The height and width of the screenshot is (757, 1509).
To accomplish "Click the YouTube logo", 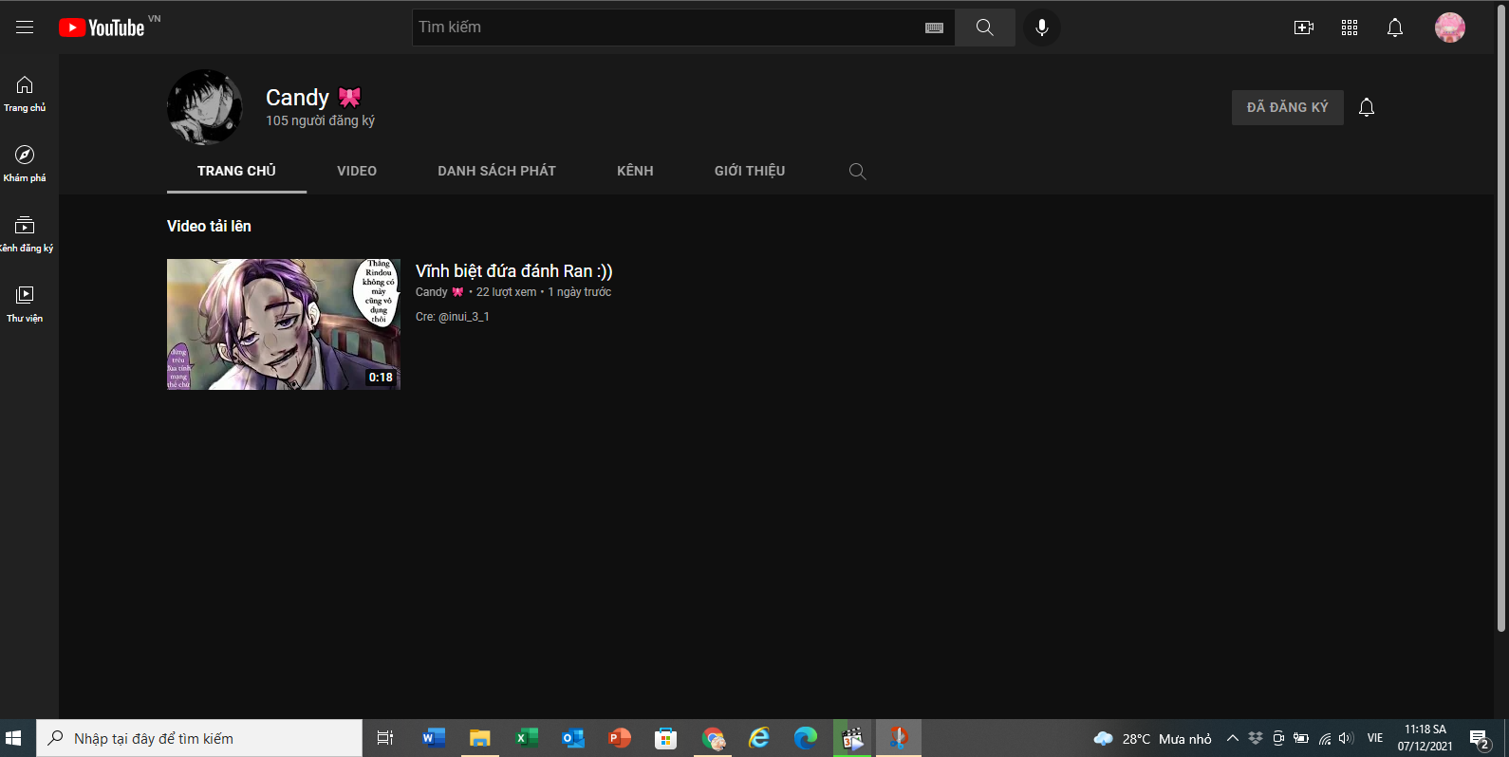I will pyautogui.click(x=102, y=28).
